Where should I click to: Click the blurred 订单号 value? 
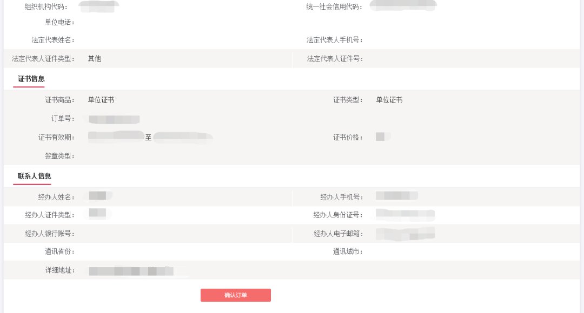[x=114, y=119]
